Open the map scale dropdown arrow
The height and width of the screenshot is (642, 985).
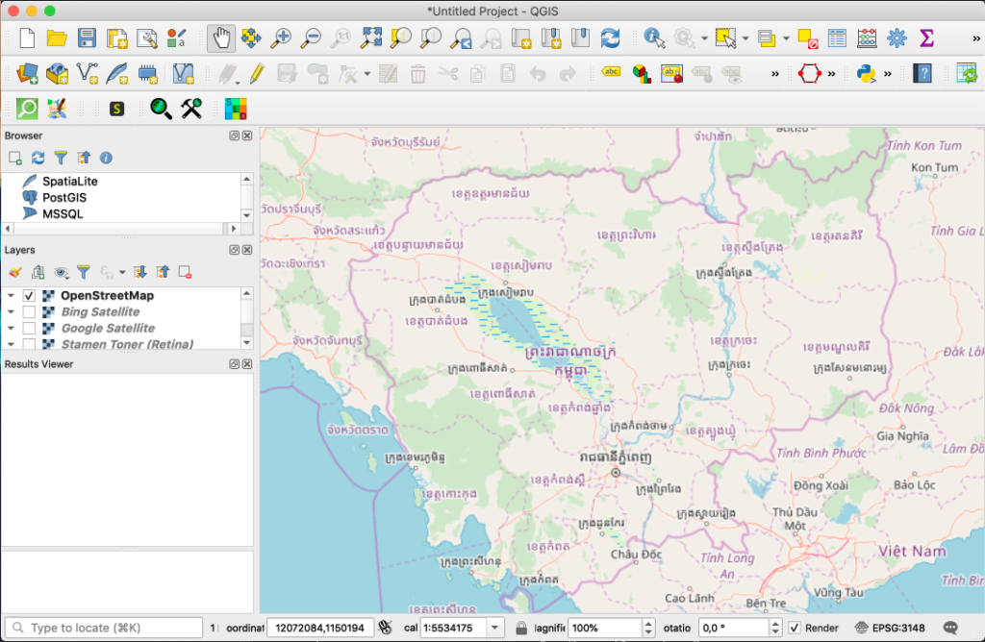coord(495,628)
